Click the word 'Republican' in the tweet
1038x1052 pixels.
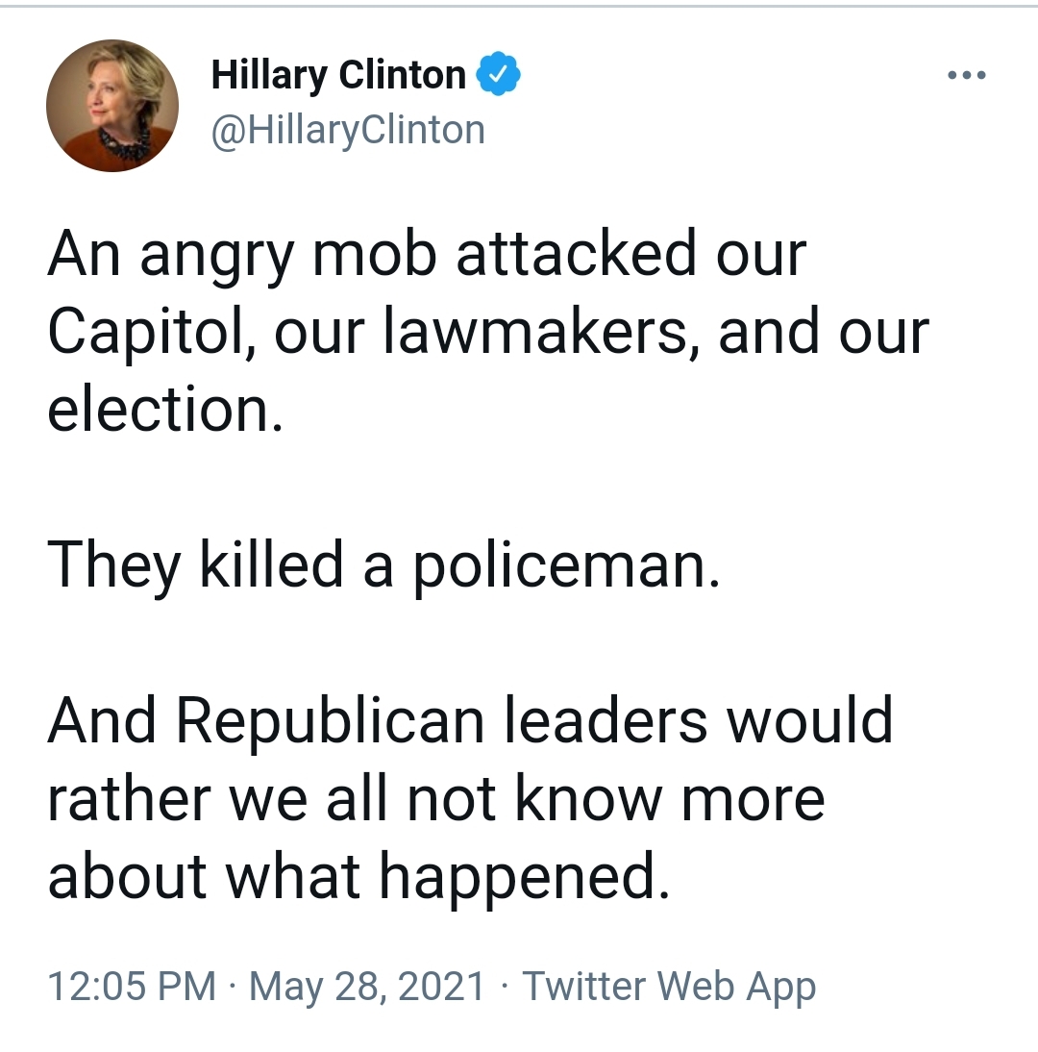330,721
